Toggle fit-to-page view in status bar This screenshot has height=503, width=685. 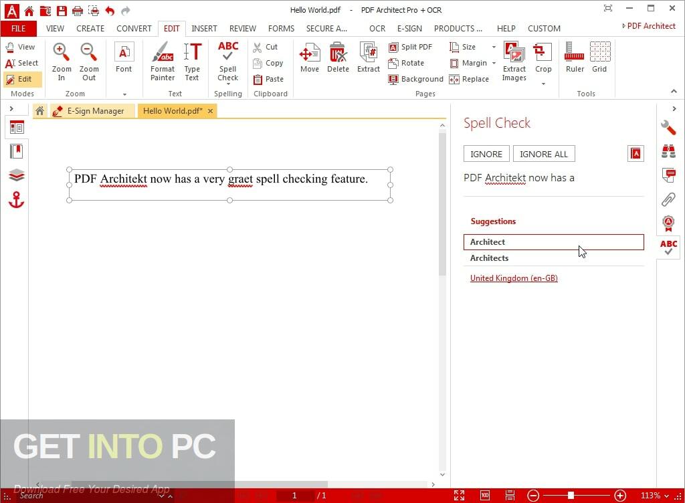click(459, 495)
